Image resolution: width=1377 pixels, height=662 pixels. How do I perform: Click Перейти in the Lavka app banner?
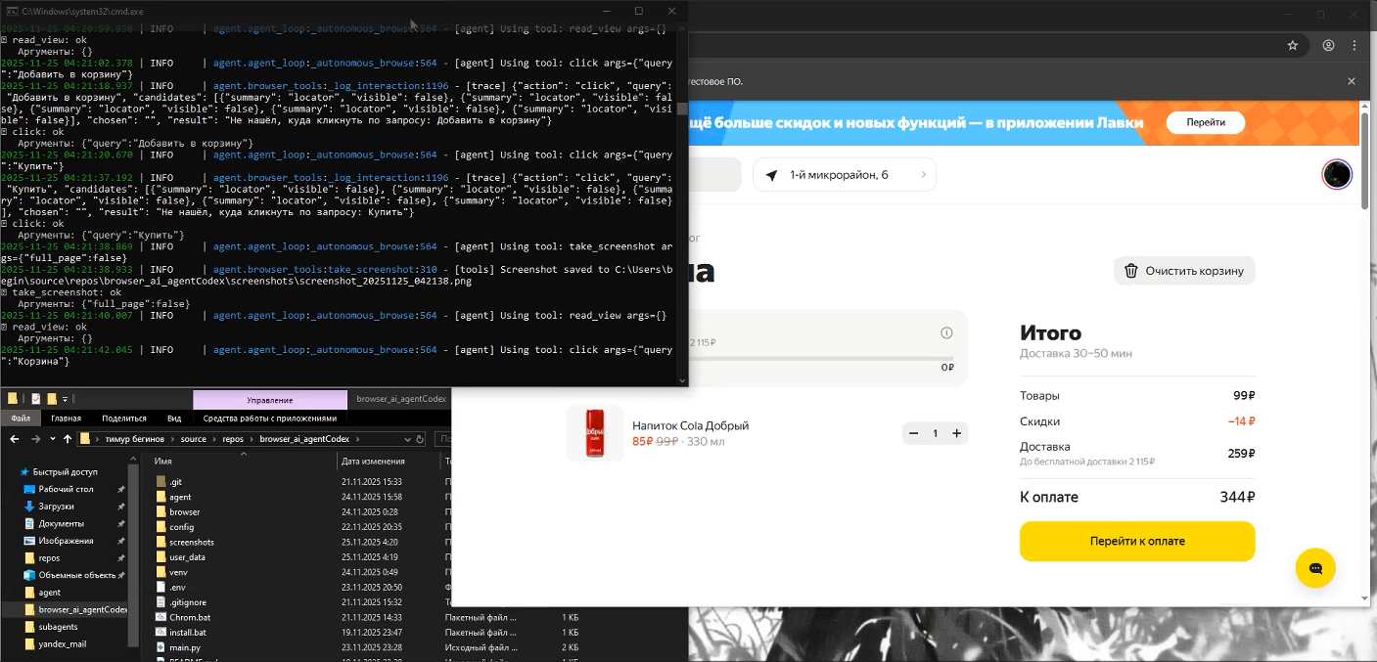(1205, 122)
